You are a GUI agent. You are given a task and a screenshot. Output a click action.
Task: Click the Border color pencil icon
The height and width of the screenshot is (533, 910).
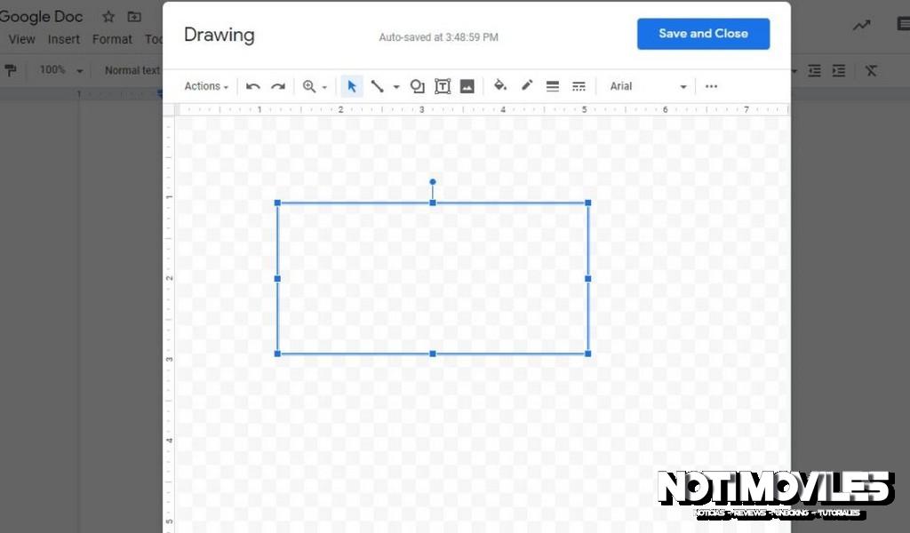[x=526, y=85]
